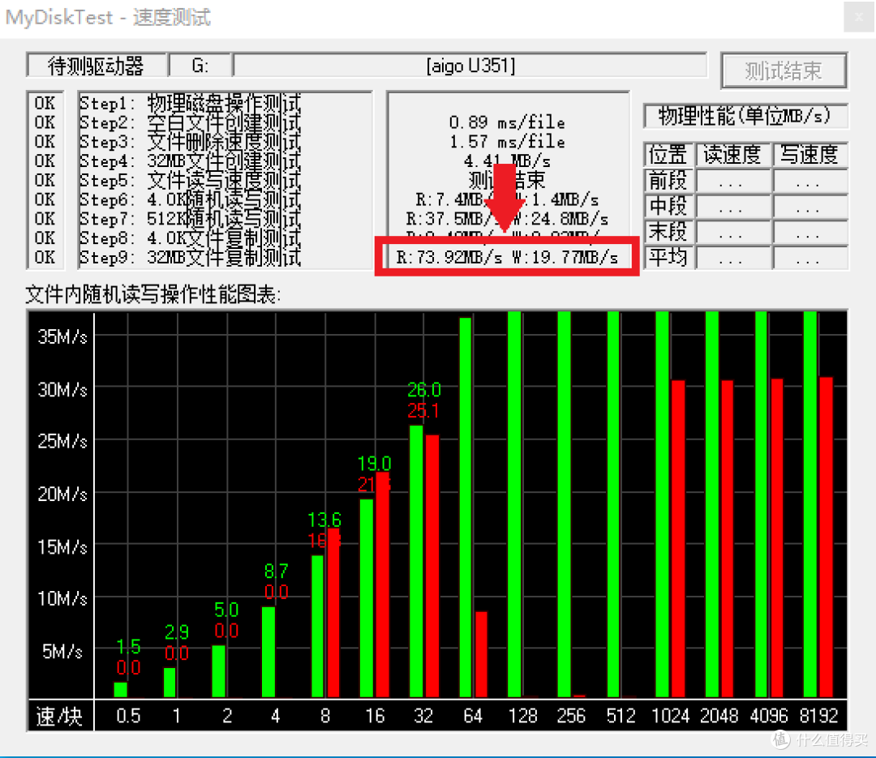The width and height of the screenshot is (876, 758).
Task: Click the G: drive letter field
Action: (x=200, y=66)
